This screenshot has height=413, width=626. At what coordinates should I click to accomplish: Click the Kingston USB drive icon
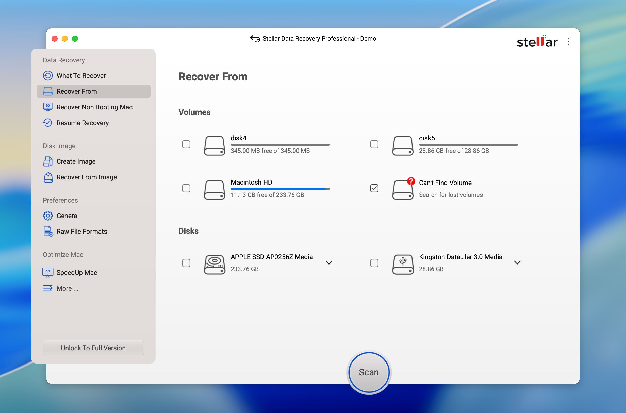click(x=403, y=265)
